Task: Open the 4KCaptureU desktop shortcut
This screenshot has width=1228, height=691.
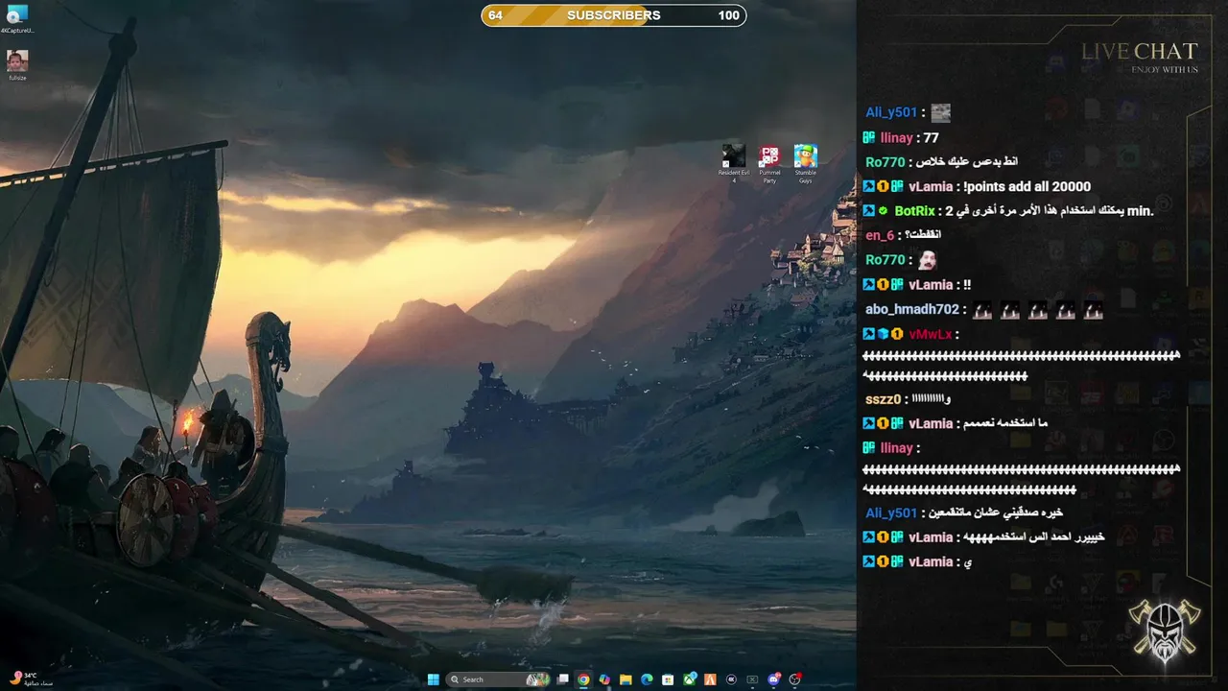Action: (x=17, y=19)
